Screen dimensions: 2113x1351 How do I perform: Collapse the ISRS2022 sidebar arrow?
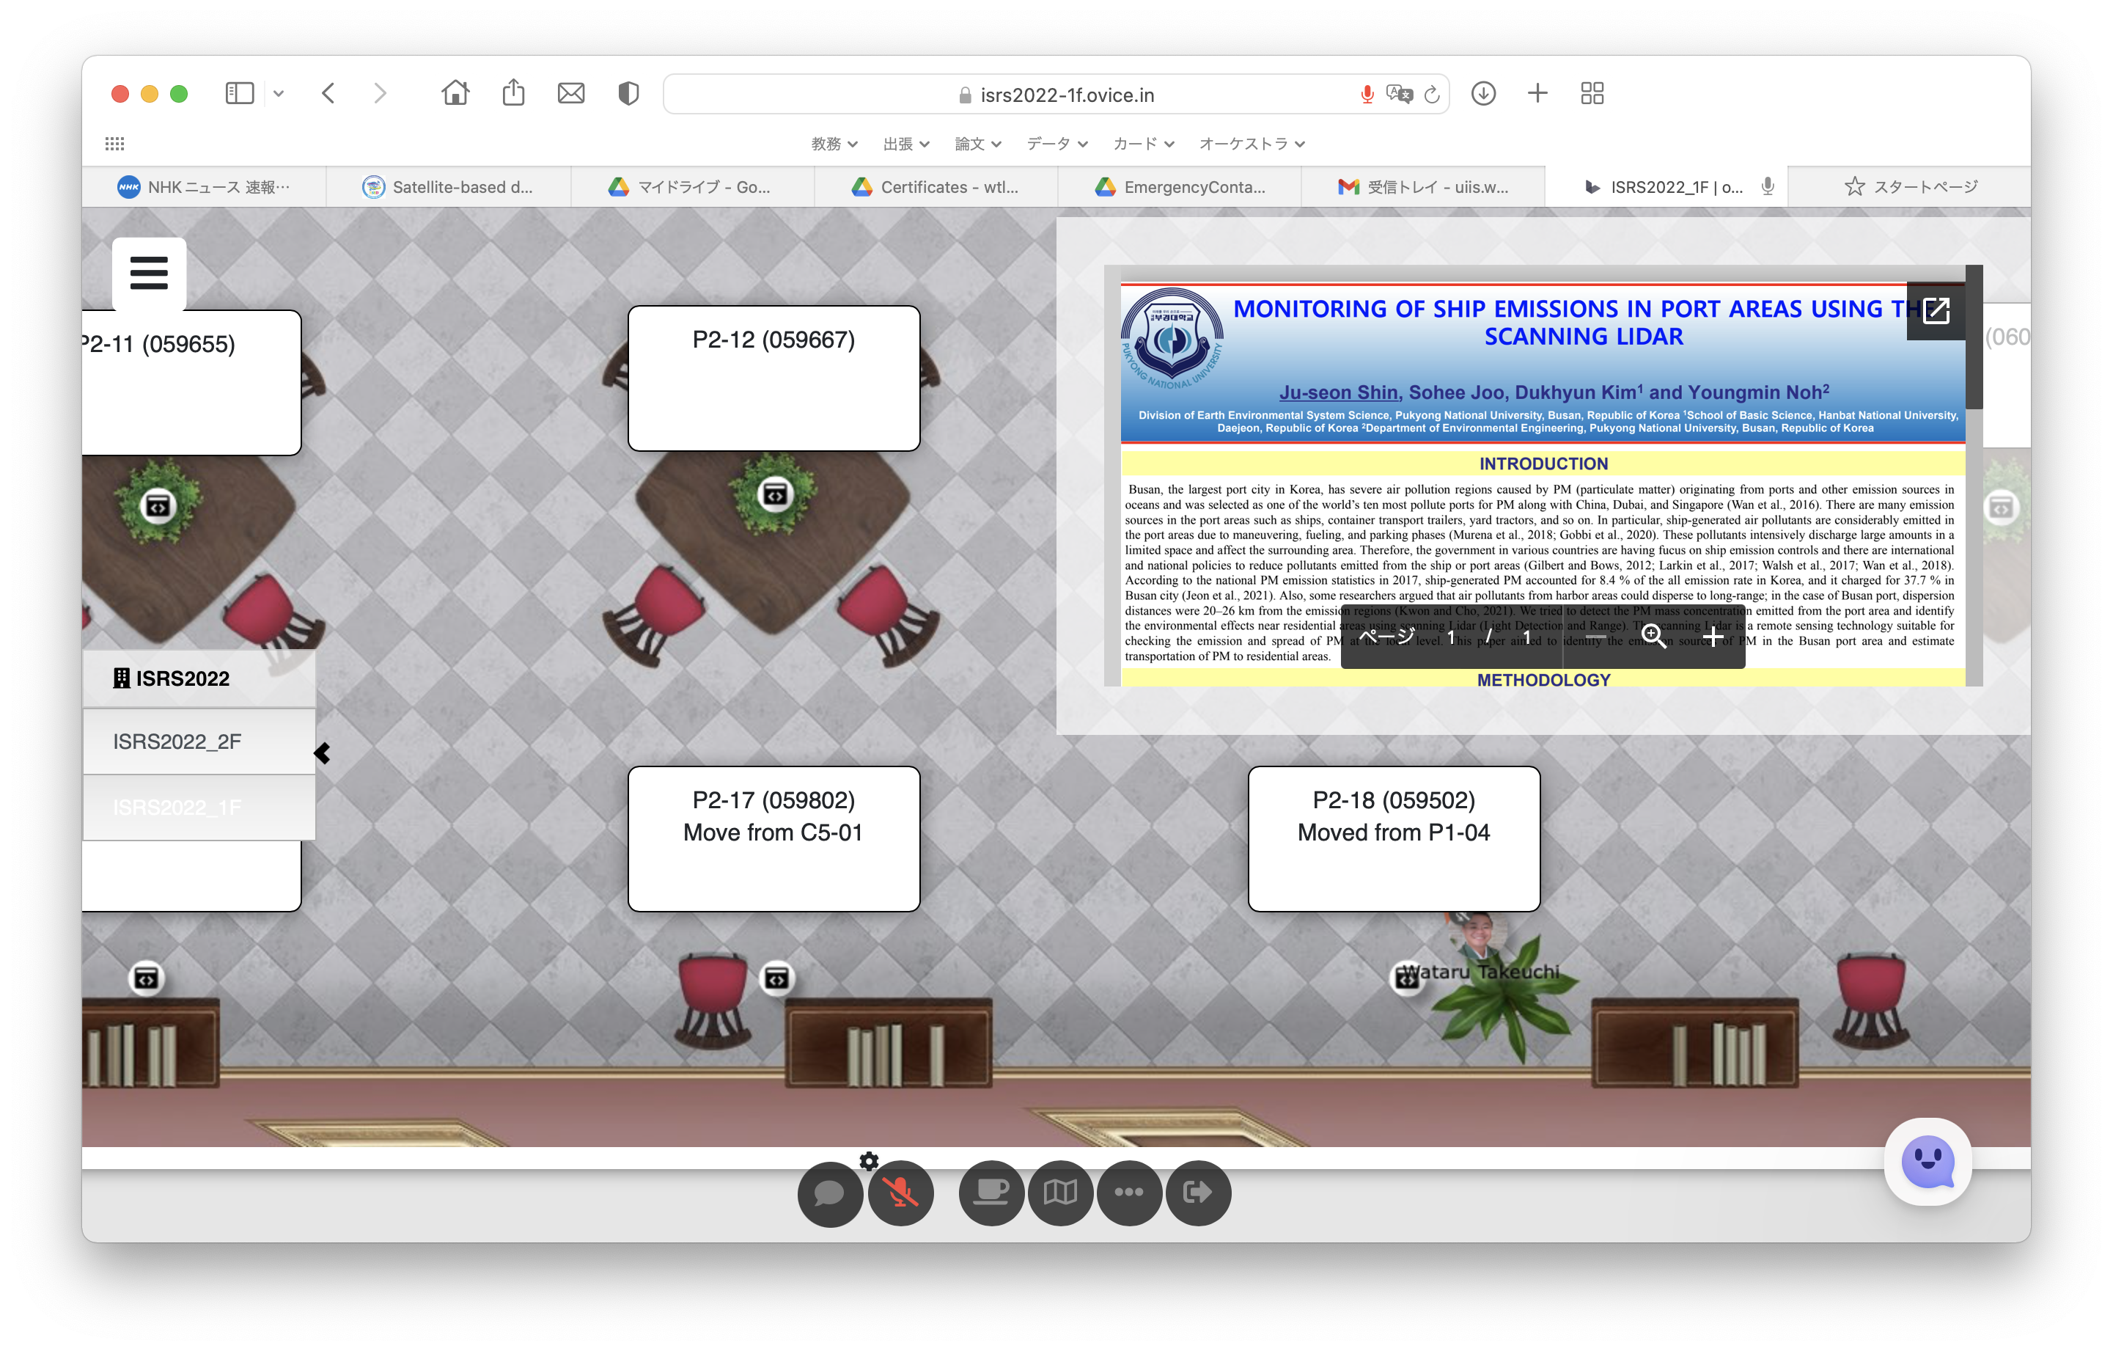(323, 753)
